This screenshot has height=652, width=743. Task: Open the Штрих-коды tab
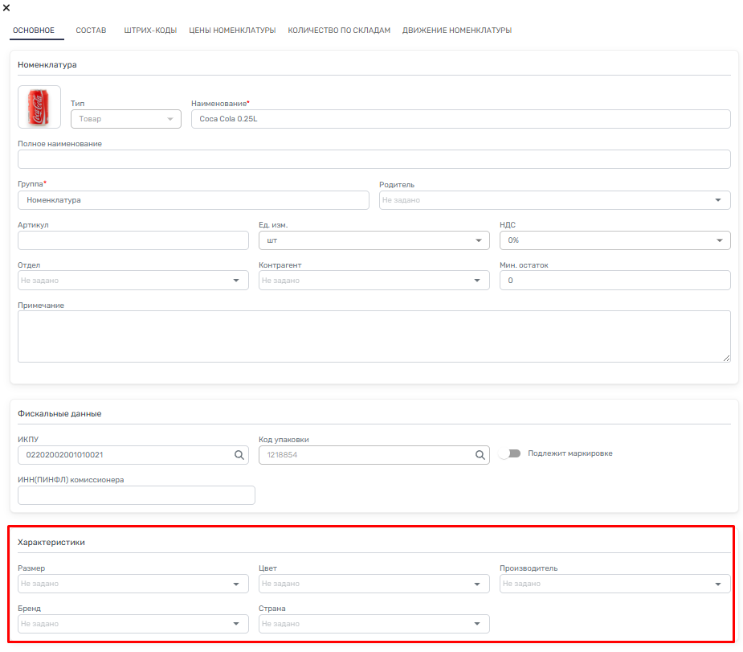pyautogui.click(x=150, y=31)
